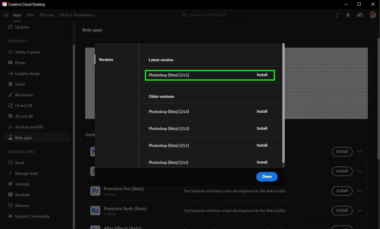Image resolution: width=380 pixels, height=229 pixels.
Task: Click the Beta apps page heading
Action: coord(92,30)
